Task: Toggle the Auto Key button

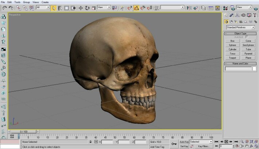Action: 184,142
